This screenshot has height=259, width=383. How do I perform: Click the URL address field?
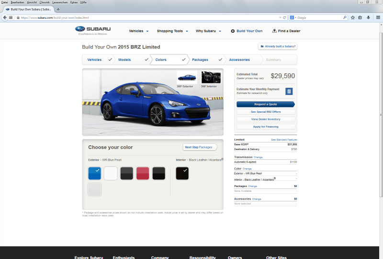pos(149,18)
